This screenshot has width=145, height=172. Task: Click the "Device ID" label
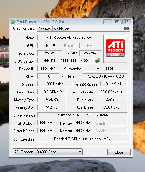pos(27,69)
